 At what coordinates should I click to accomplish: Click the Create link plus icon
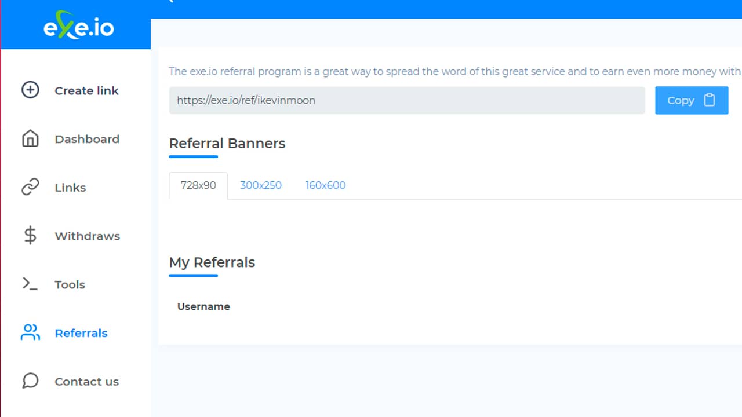coord(30,90)
